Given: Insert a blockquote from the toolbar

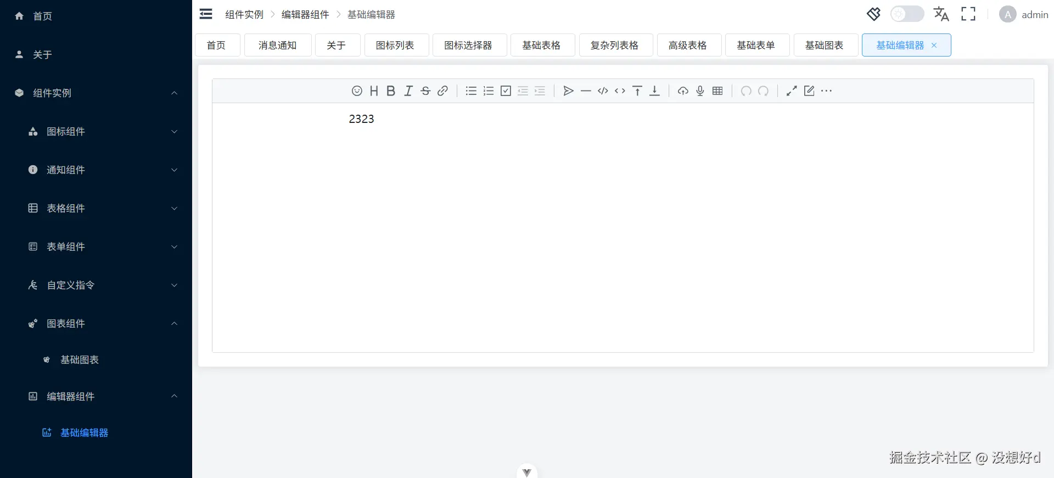Looking at the screenshot, I should 569,91.
